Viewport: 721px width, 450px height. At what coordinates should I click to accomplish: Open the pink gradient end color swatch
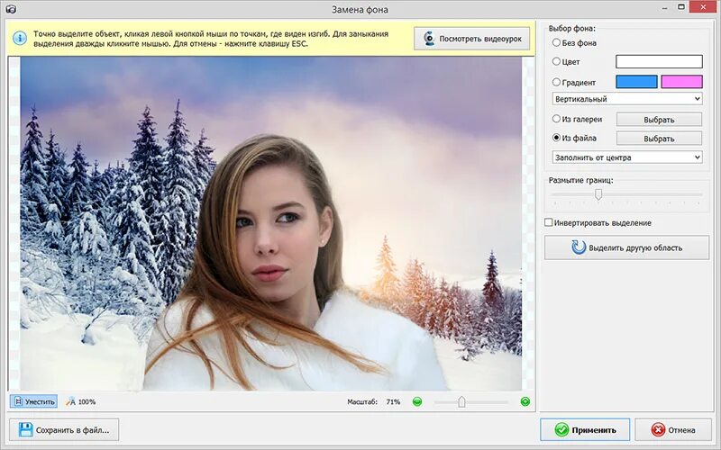[681, 82]
